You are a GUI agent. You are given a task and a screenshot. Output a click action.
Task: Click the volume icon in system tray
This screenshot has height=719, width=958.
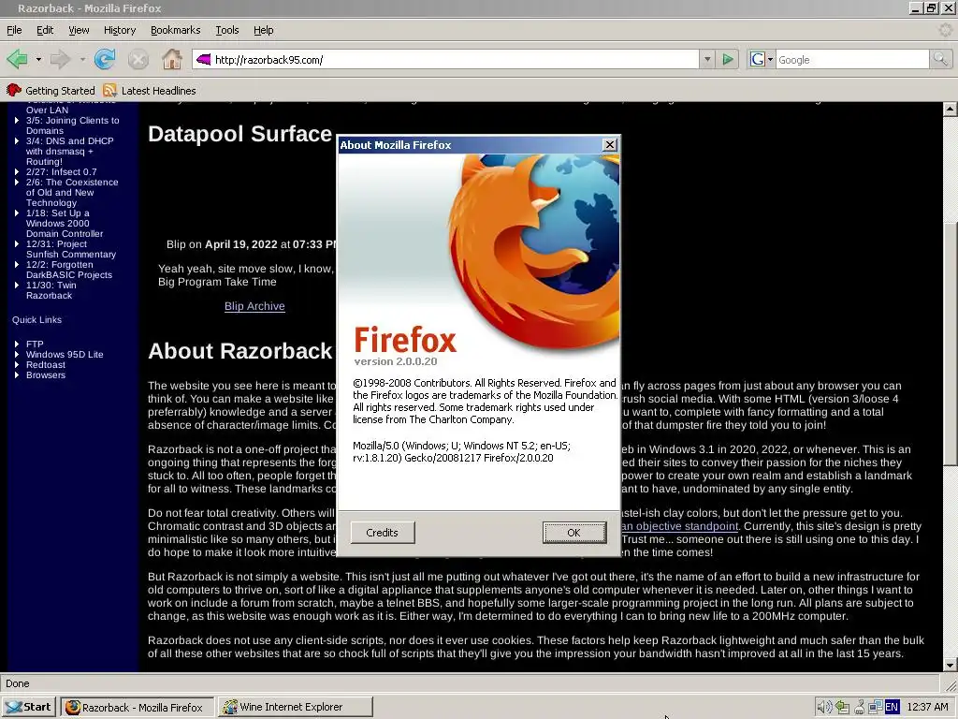pos(823,707)
